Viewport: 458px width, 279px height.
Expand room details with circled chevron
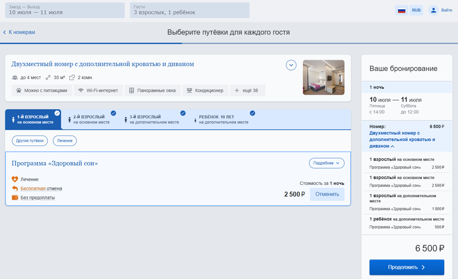tap(291, 65)
